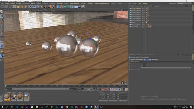Click the sphere Segments input field
Screen dimensions: 194x109
click(x=144, y=66)
